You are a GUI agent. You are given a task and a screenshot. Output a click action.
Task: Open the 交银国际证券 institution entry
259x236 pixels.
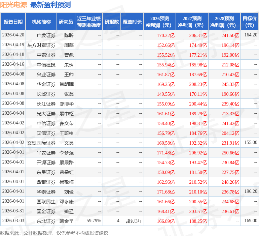tap(41, 143)
